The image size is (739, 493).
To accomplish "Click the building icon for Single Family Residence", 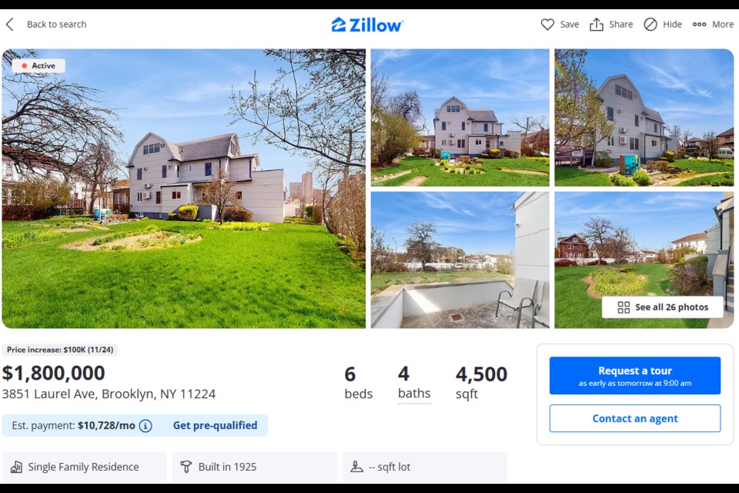I will point(16,467).
